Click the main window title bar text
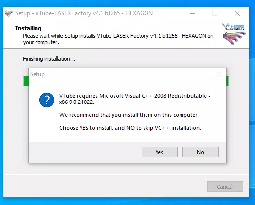The height and width of the screenshot is (205, 255). (x=84, y=13)
